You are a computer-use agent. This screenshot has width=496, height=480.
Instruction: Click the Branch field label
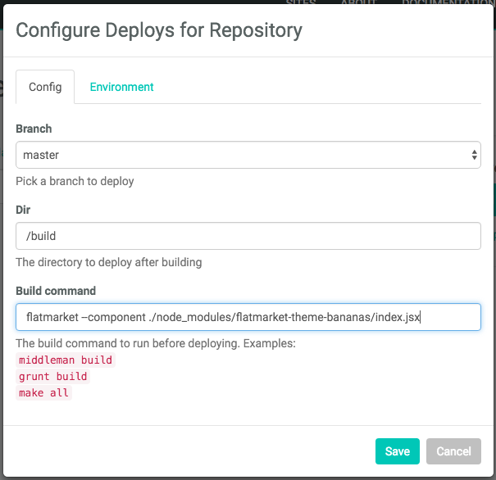(x=34, y=129)
